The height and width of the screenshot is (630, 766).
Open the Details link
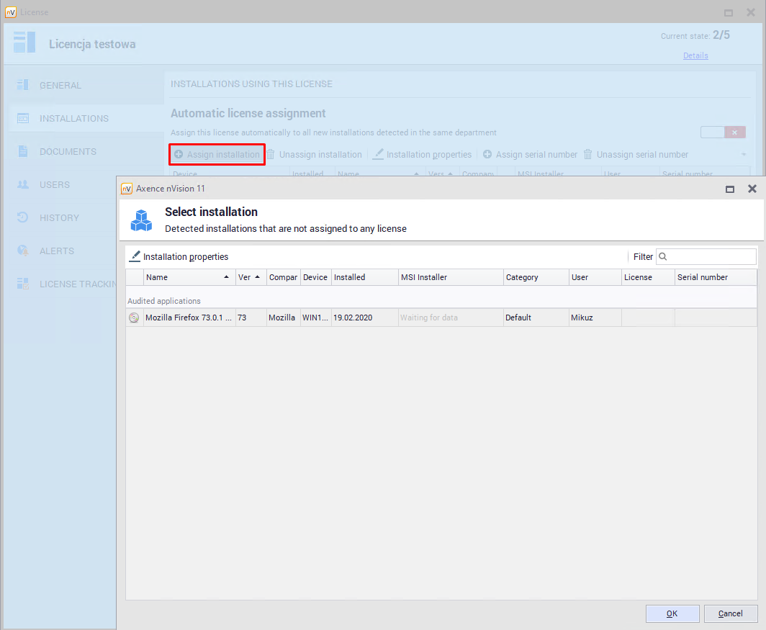[x=695, y=55]
